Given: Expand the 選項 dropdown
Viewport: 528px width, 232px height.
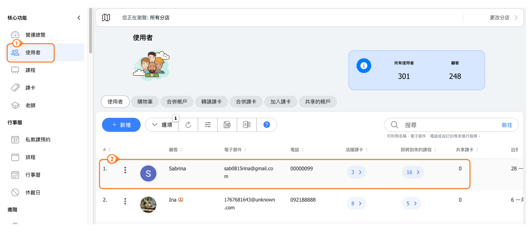Looking at the screenshot, I should click(x=162, y=125).
